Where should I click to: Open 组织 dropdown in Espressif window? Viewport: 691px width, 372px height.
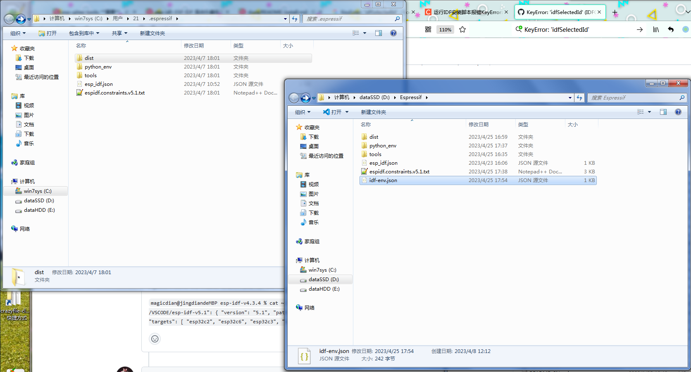click(x=303, y=112)
